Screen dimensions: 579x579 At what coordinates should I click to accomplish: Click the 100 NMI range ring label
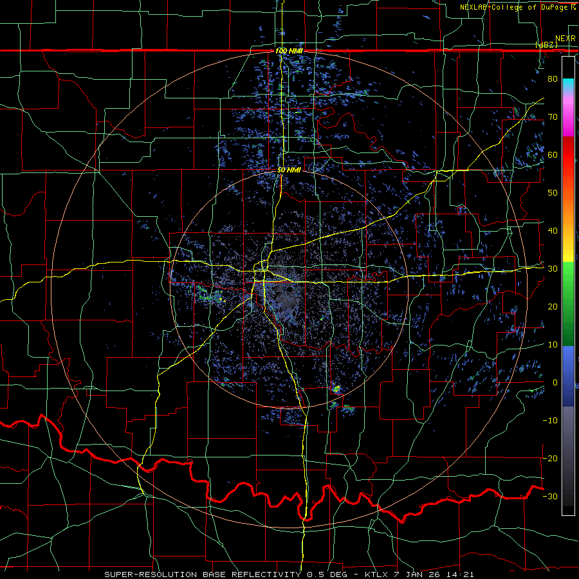[x=289, y=51]
